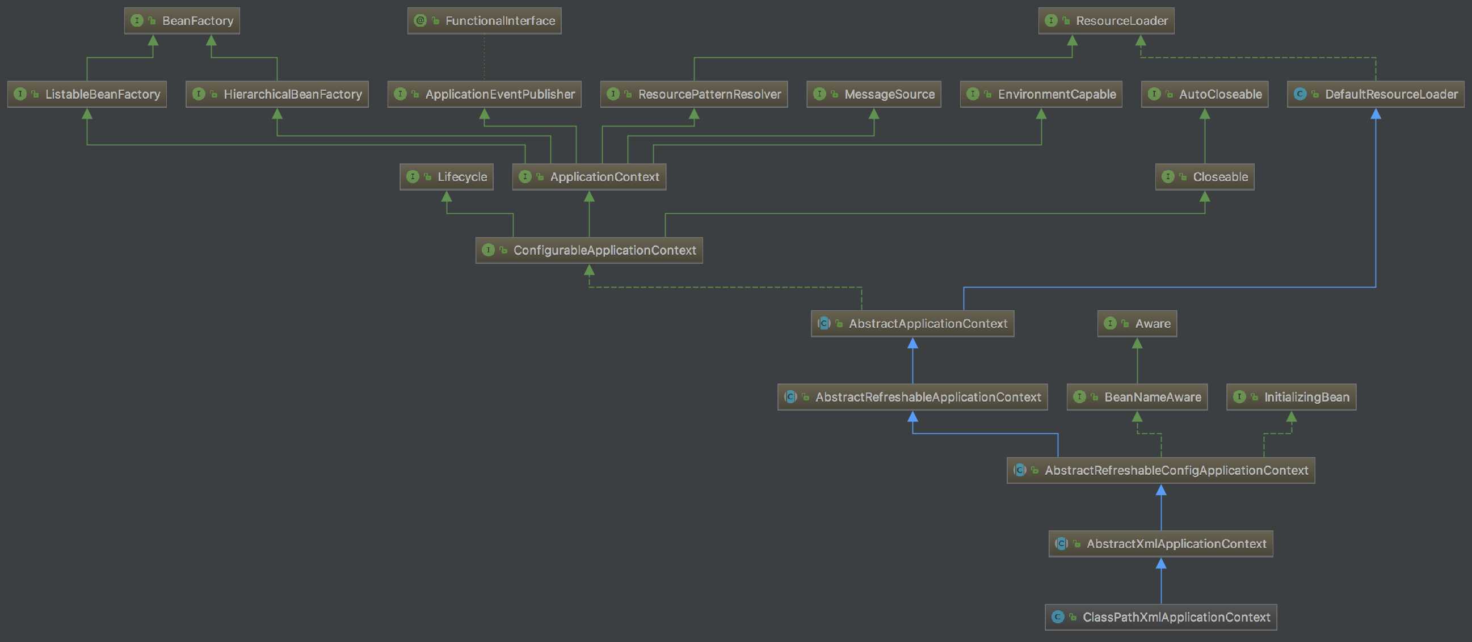Click the interface icon on ResourceLoader
The width and height of the screenshot is (1472, 642).
1051,20
